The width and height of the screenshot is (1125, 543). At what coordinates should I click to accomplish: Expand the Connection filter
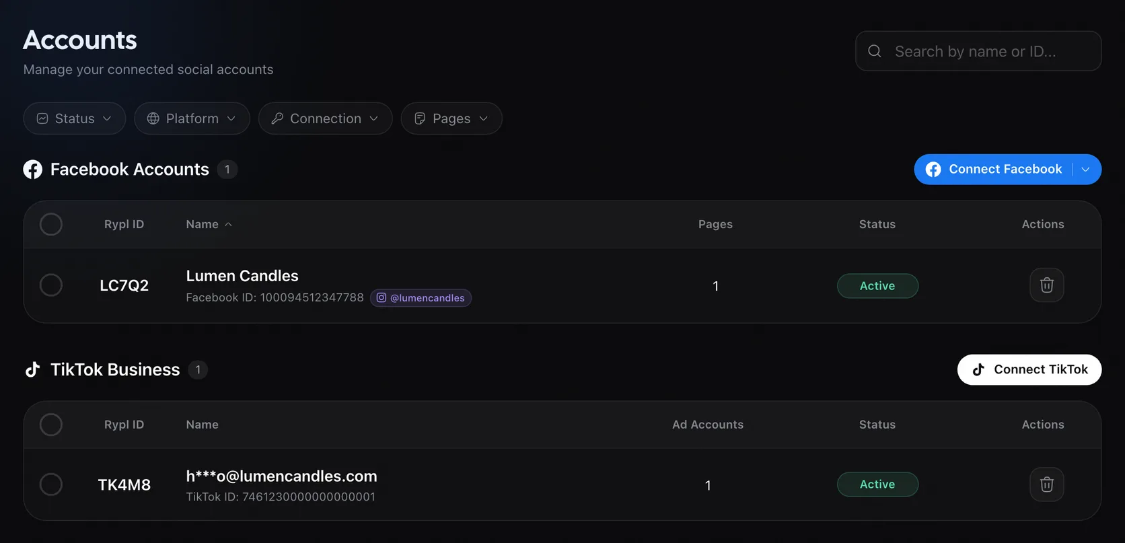(x=325, y=118)
